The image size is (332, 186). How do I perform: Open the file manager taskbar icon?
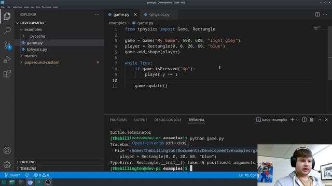12,182
